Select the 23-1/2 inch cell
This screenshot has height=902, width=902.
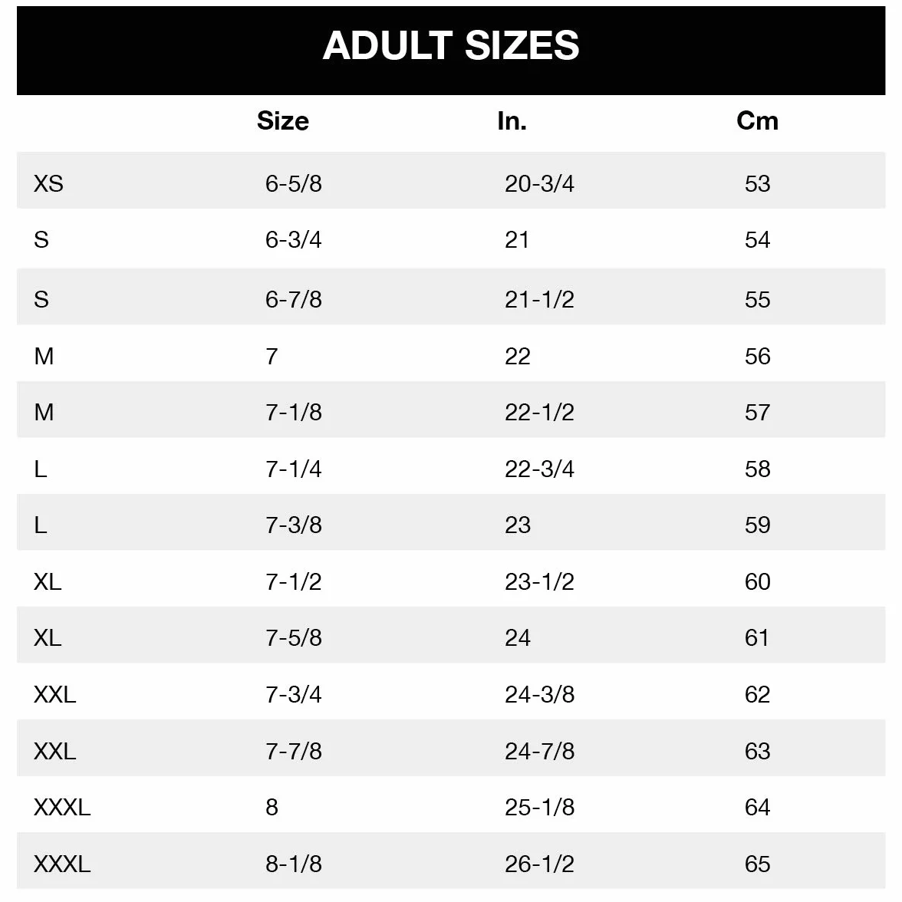(x=539, y=581)
